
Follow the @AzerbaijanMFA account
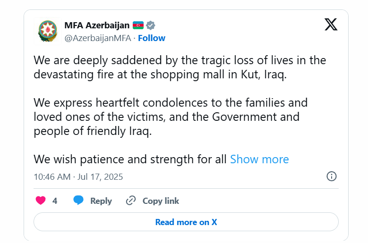[152, 38]
